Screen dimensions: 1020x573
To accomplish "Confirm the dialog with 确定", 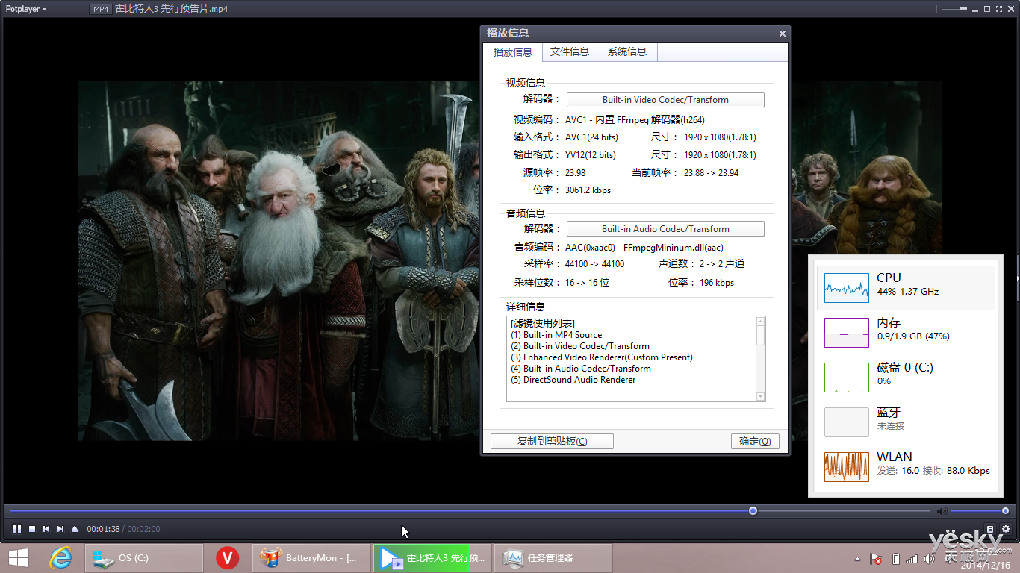I will pos(755,441).
